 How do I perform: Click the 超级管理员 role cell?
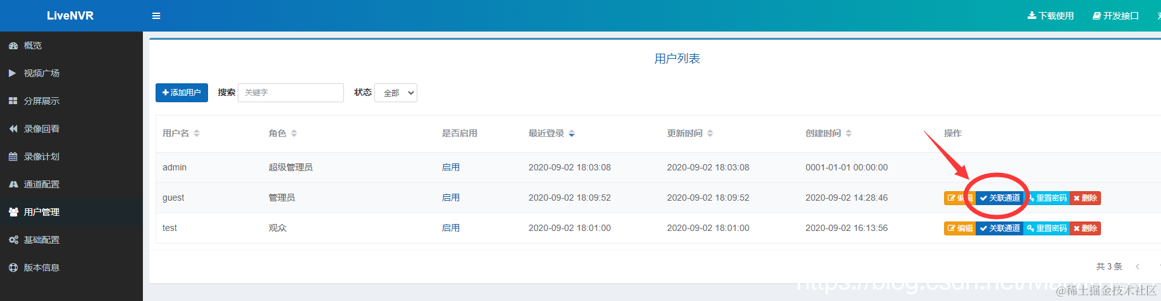click(x=291, y=167)
